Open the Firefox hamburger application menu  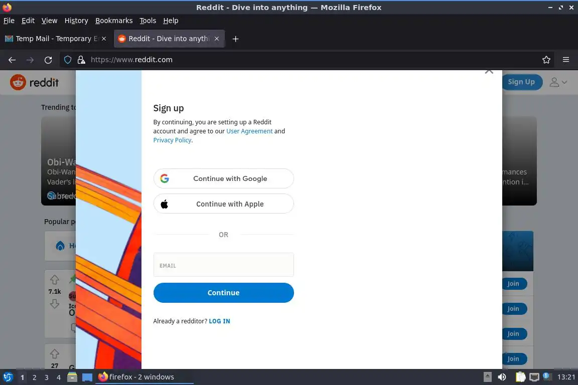tap(566, 60)
